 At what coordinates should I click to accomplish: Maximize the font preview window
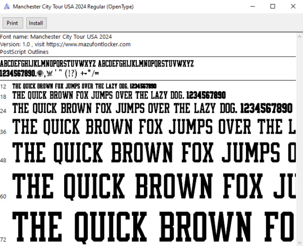point(273,7)
